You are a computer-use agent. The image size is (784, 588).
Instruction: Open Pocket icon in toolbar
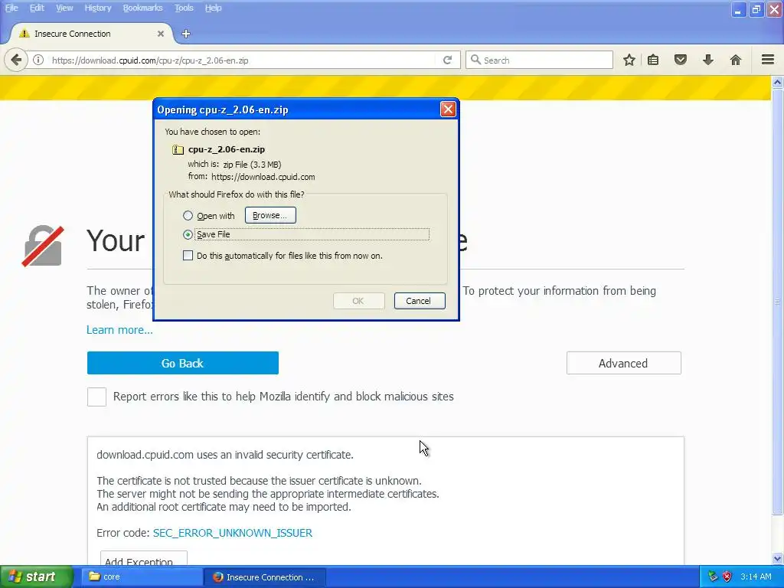[681, 60]
